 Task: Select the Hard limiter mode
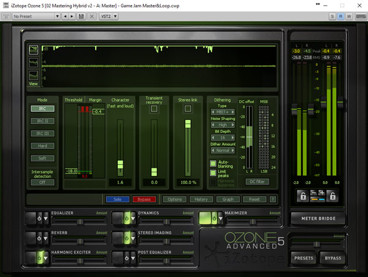pyautogui.click(x=42, y=146)
